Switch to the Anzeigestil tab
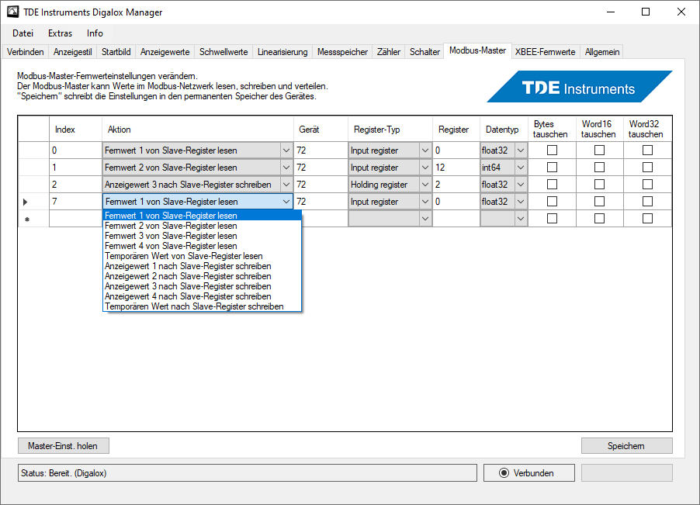The width and height of the screenshot is (700, 505). [x=72, y=52]
